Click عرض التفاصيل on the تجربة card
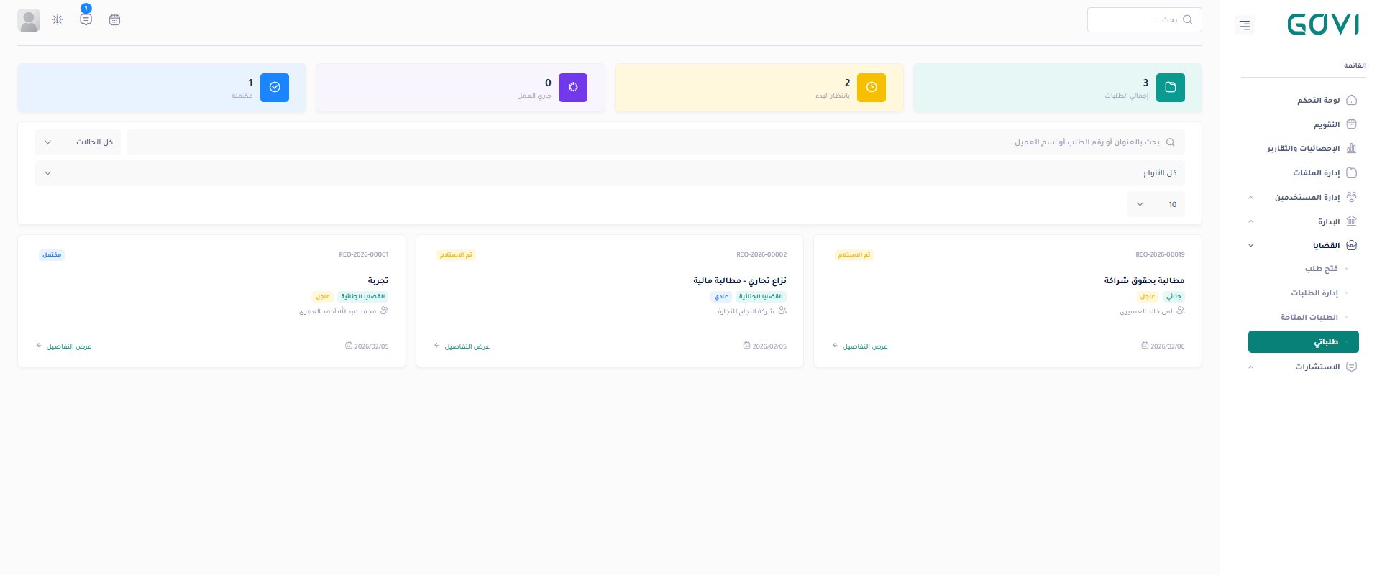This screenshot has height=575, width=1377. click(x=68, y=346)
